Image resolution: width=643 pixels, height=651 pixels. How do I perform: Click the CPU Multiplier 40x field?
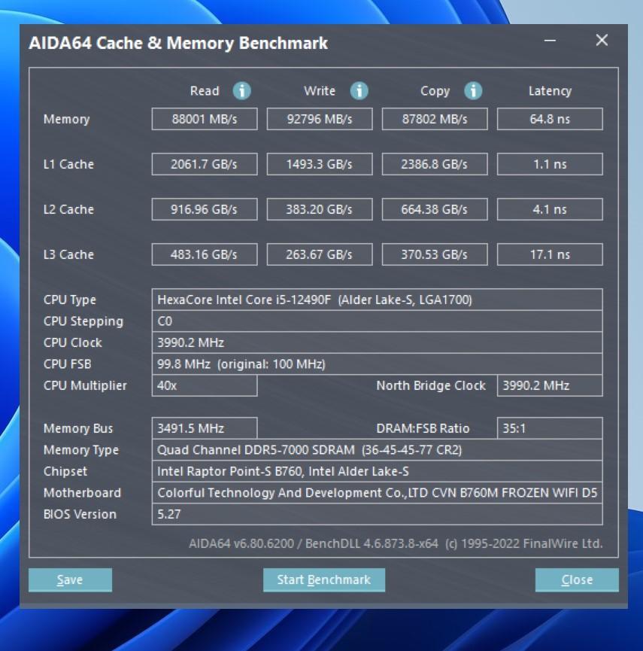coord(205,385)
